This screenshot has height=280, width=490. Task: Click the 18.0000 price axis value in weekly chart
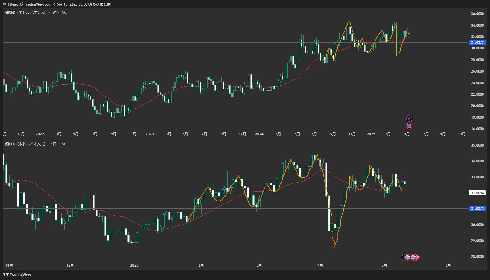click(x=477, y=118)
